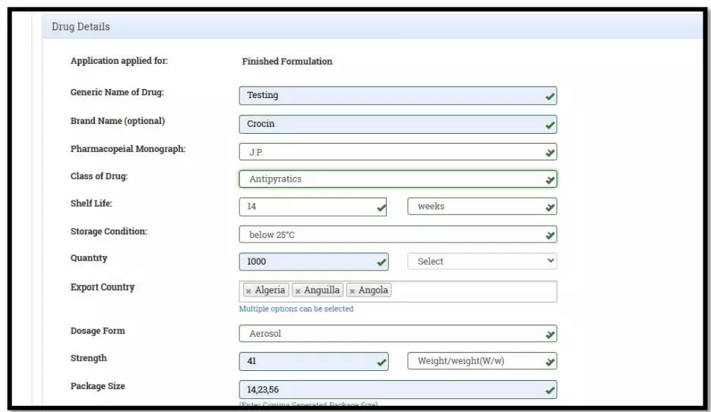Remove Angola tag using its x icon

352,290
